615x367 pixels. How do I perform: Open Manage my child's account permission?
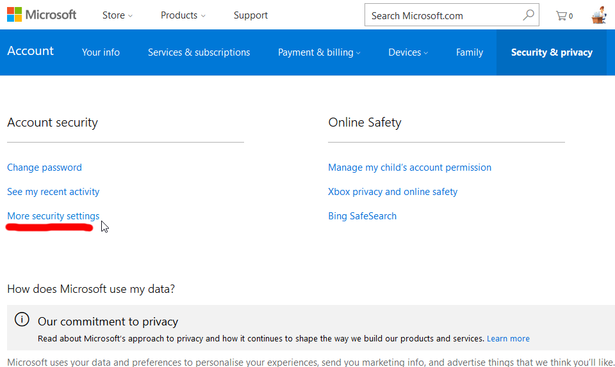tap(409, 168)
